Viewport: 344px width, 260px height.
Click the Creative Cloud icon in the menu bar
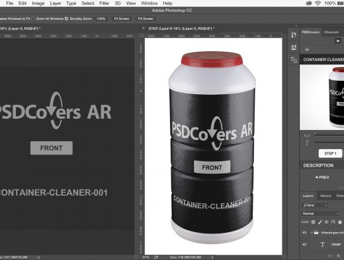309,3
